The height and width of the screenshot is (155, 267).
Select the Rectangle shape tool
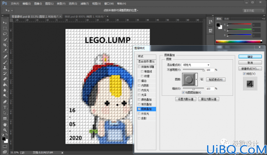pyautogui.click(x=5, y=119)
